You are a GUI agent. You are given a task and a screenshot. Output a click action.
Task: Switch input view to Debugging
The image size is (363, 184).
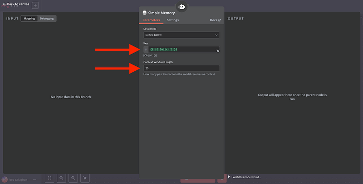pos(47,19)
